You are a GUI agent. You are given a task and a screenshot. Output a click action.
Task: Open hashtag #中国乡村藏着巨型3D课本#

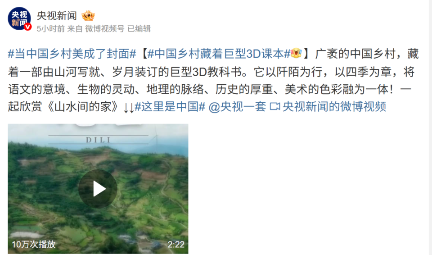pos(219,54)
